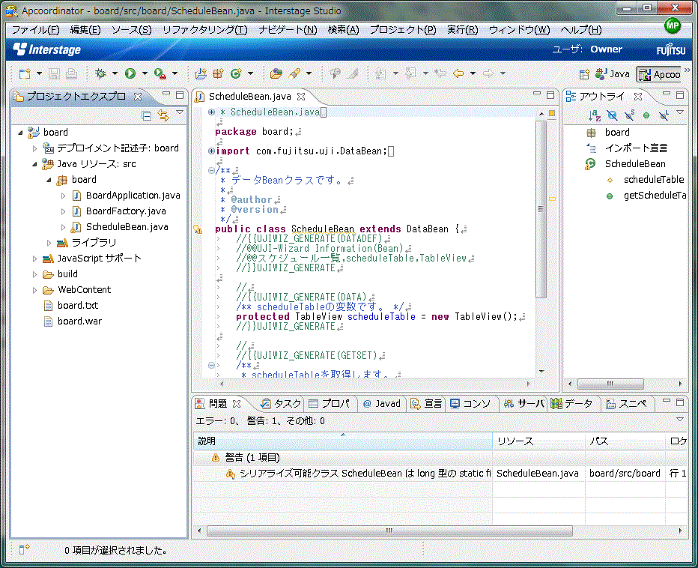698x568 pixels.
Task: Sort problems by パス column header
Action: (x=625, y=441)
